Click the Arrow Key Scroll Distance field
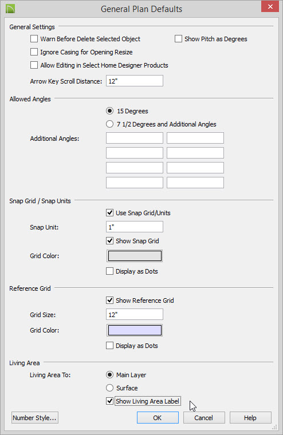 point(135,81)
